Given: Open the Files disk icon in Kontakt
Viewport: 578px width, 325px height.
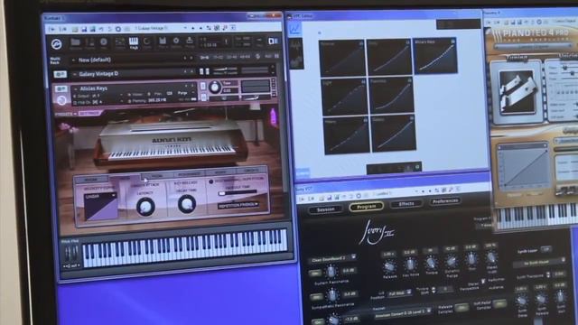Looking at the screenshot, I should pos(163,42).
